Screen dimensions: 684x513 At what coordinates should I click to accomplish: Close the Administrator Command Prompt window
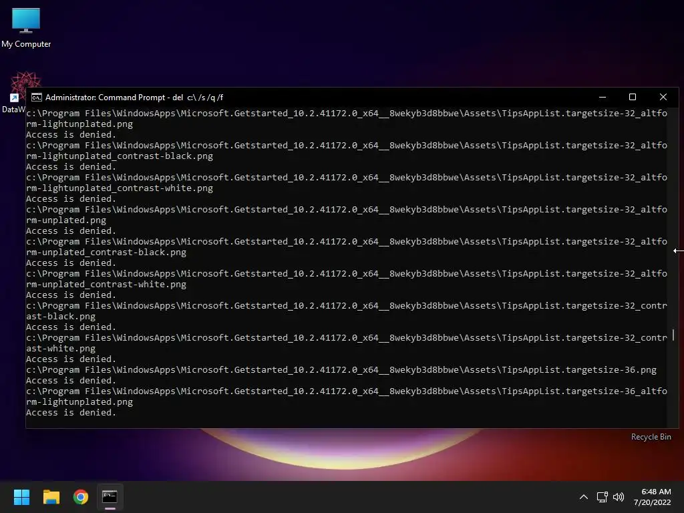tap(663, 98)
